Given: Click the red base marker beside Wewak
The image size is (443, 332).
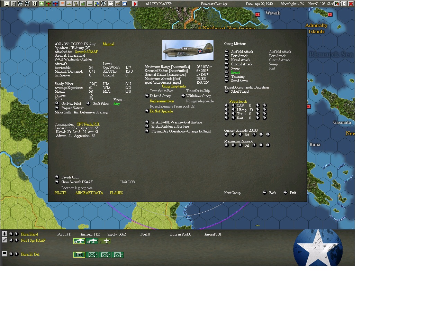Looking at the screenshot, I should pos(257,15).
